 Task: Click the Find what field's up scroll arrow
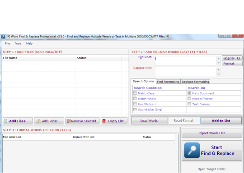pos(219,59)
